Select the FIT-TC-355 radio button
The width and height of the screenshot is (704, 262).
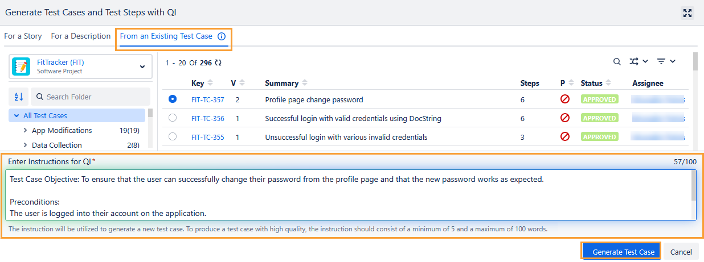[173, 136]
